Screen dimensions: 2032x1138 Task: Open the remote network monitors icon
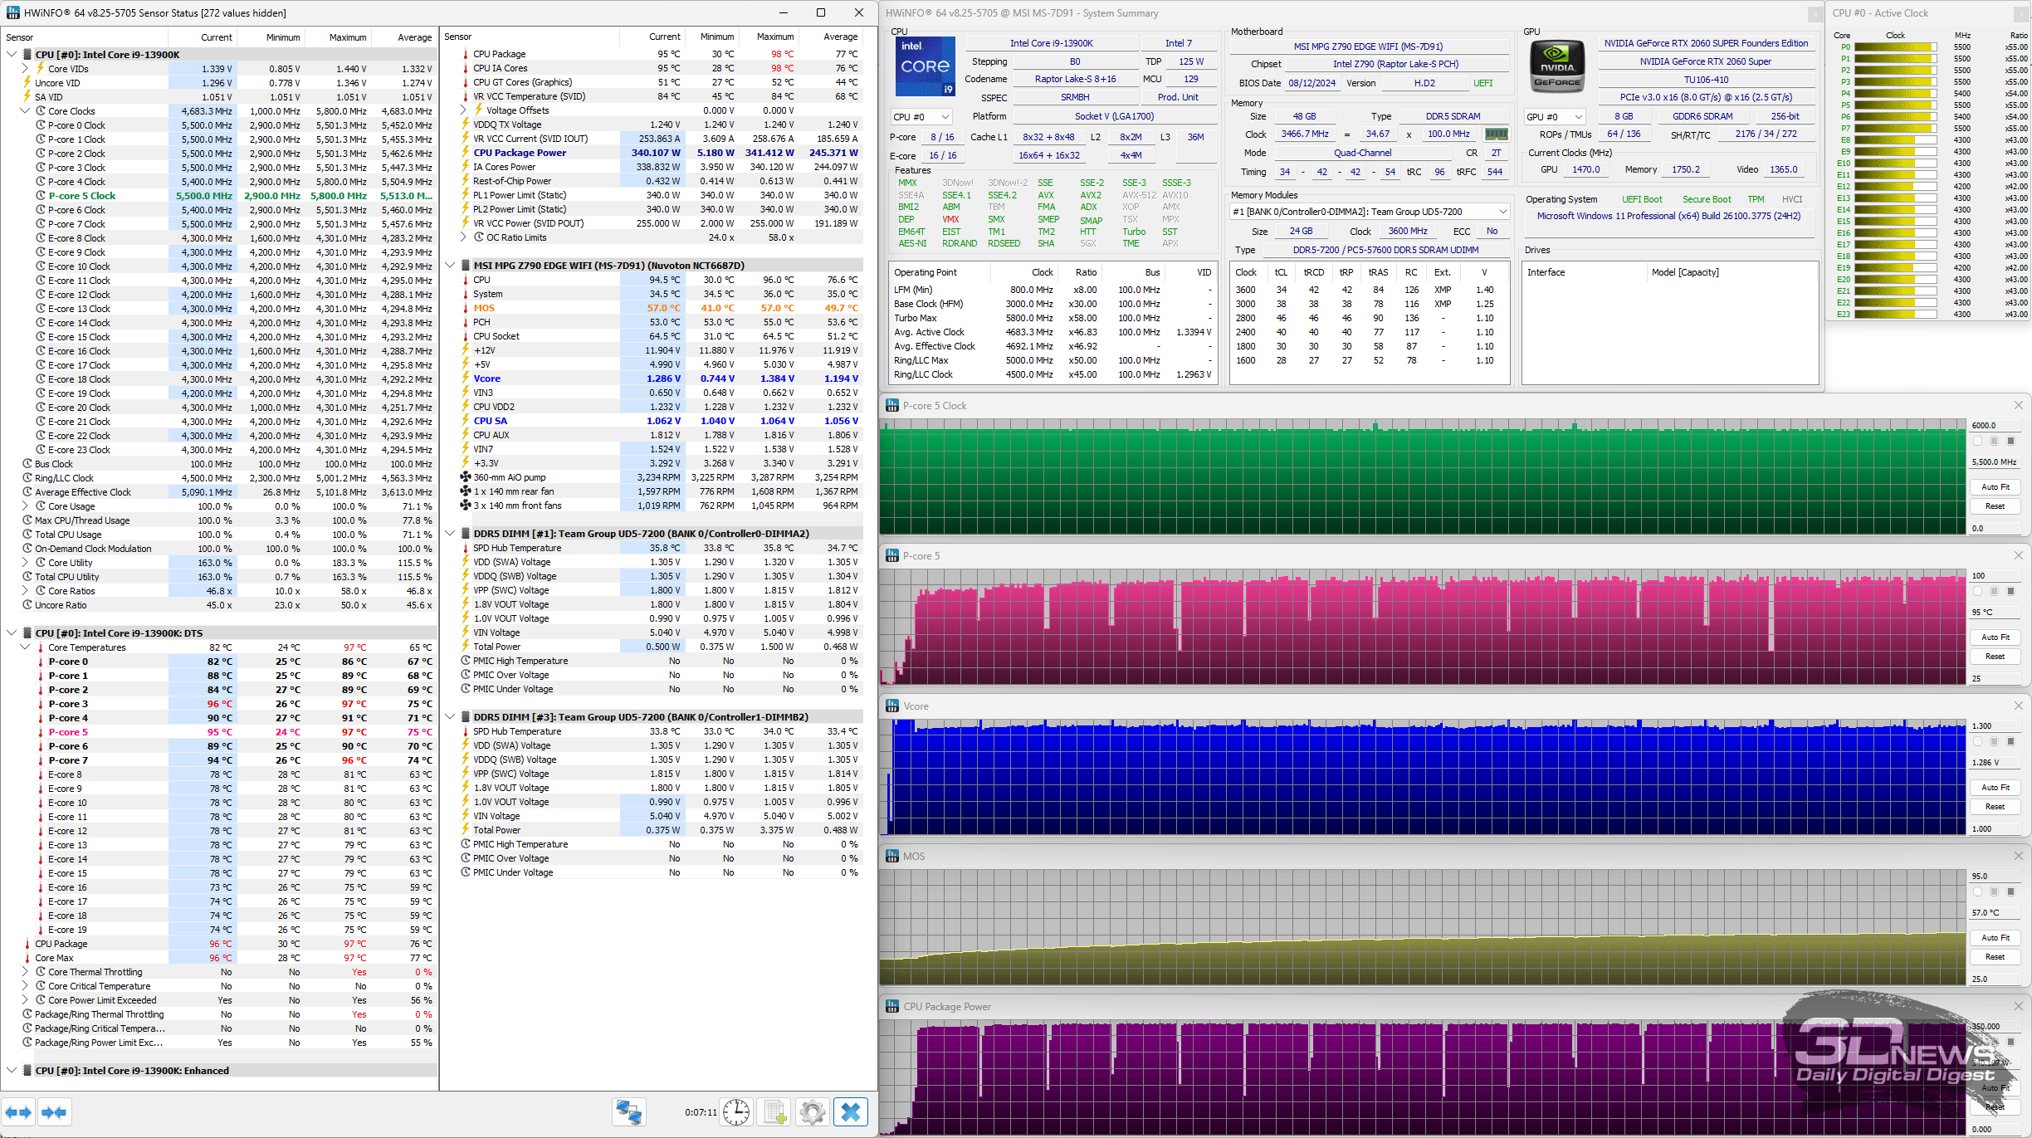coord(628,1112)
